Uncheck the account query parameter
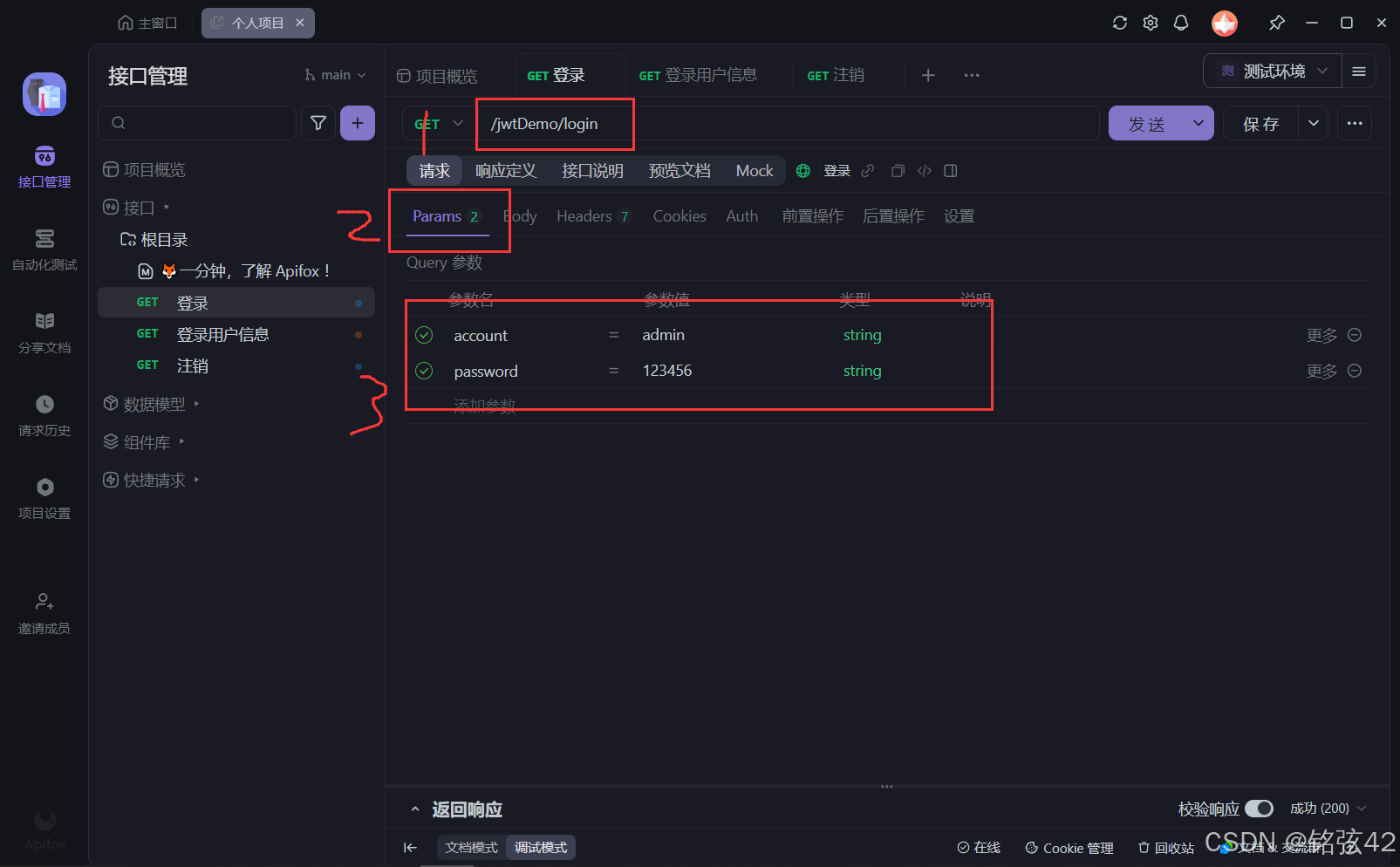Screen dimensions: 1400x867 424,334
